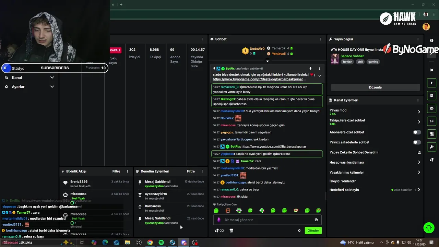
Task: Click İzleyici Yönlendir menu entry
Action: tap(343, 181)
